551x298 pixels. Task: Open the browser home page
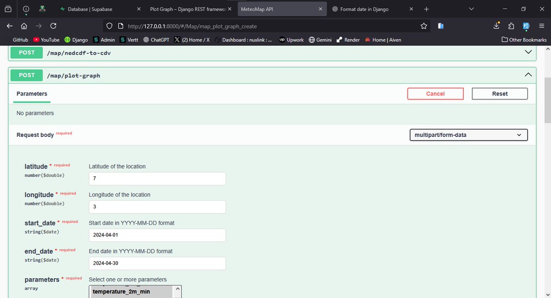(24, 26)
